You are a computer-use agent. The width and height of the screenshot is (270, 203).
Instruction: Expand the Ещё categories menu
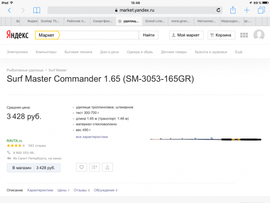[x=238, y=52]
